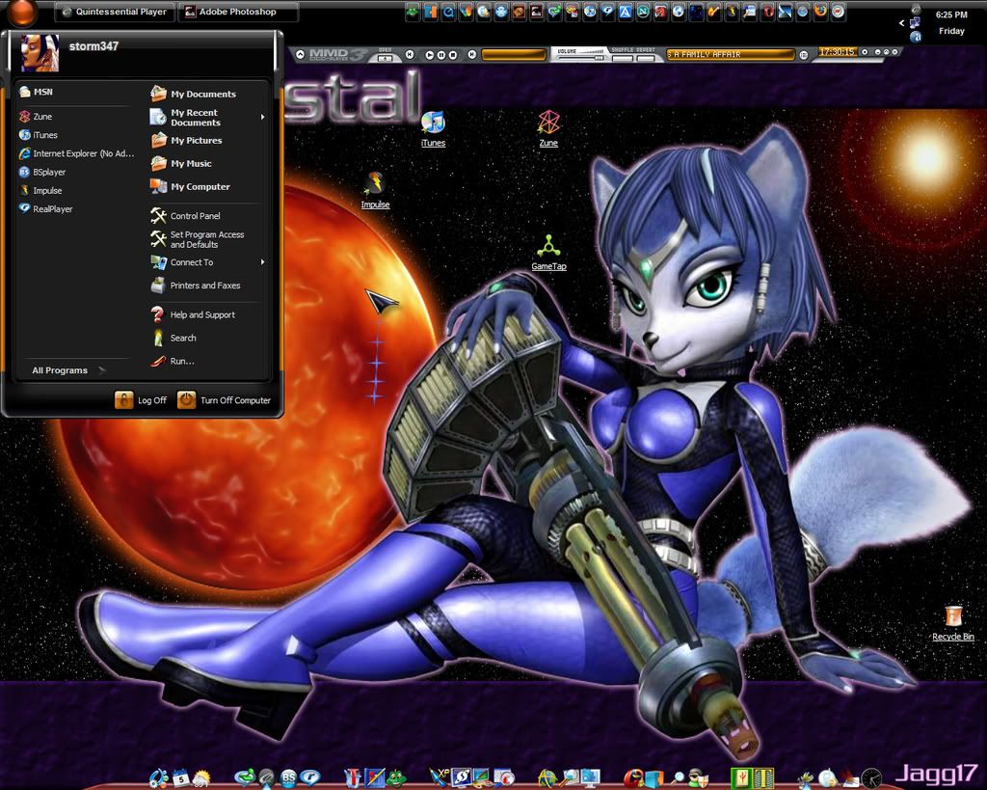Image resolution: width=987 pixels, height=790 pixels.
Task: Open the playlist icon beside the track title
Action: pos(803,55)
